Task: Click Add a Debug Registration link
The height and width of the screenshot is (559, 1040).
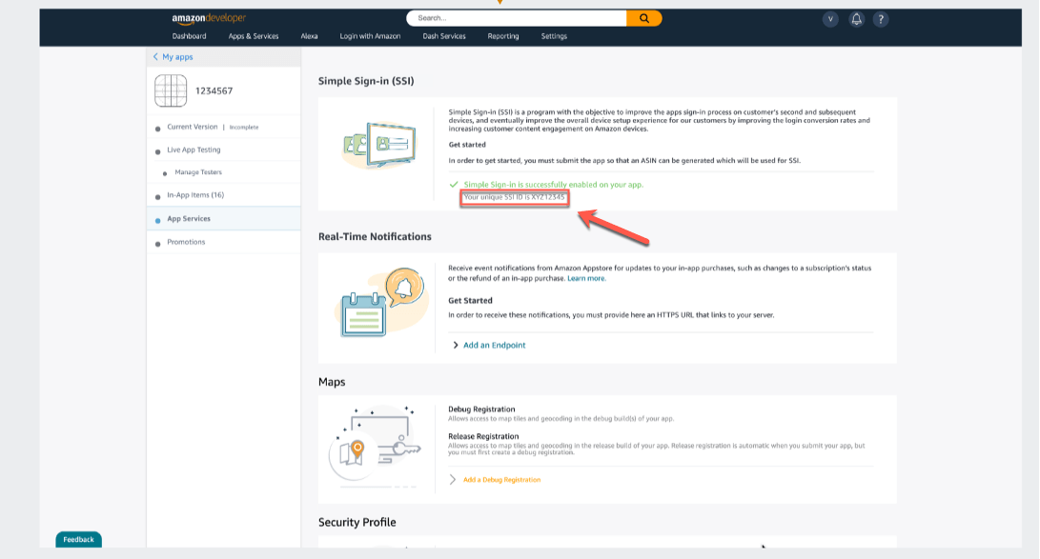Action: tap(501, 480)
